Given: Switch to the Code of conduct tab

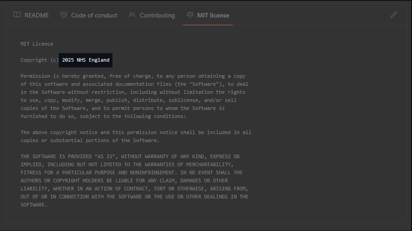Looking at the screenshot, I should (x=94, y=15).
